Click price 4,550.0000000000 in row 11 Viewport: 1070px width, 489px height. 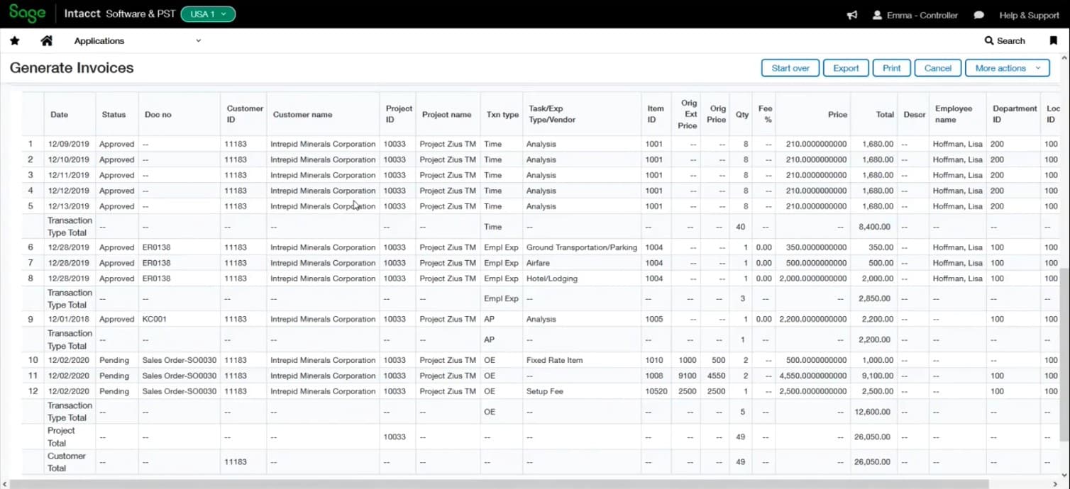pos(813,376)
